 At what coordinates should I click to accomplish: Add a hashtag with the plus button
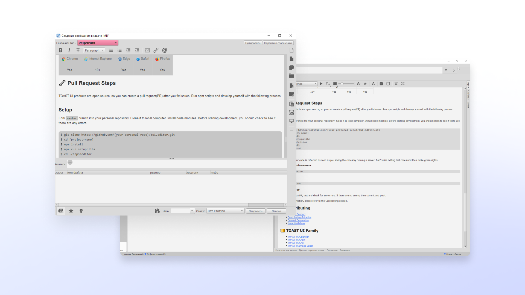[70, 162]
